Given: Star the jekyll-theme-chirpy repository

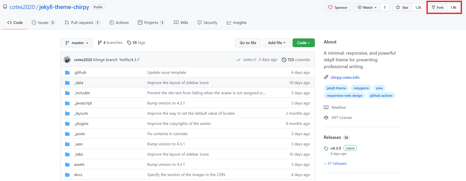Looking at the screenshot, I should (x=402, y=7).
